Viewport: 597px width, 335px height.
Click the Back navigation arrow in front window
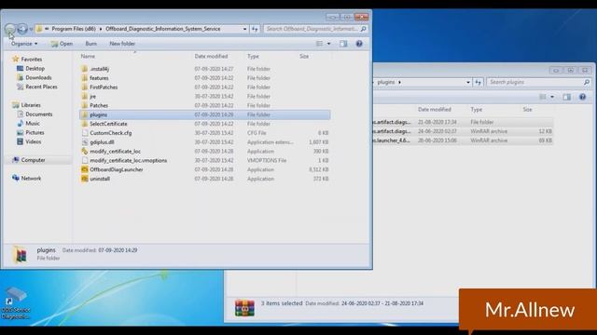[10, 29]
